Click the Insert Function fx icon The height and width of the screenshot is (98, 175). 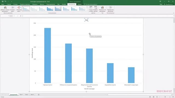click(21, 16)
